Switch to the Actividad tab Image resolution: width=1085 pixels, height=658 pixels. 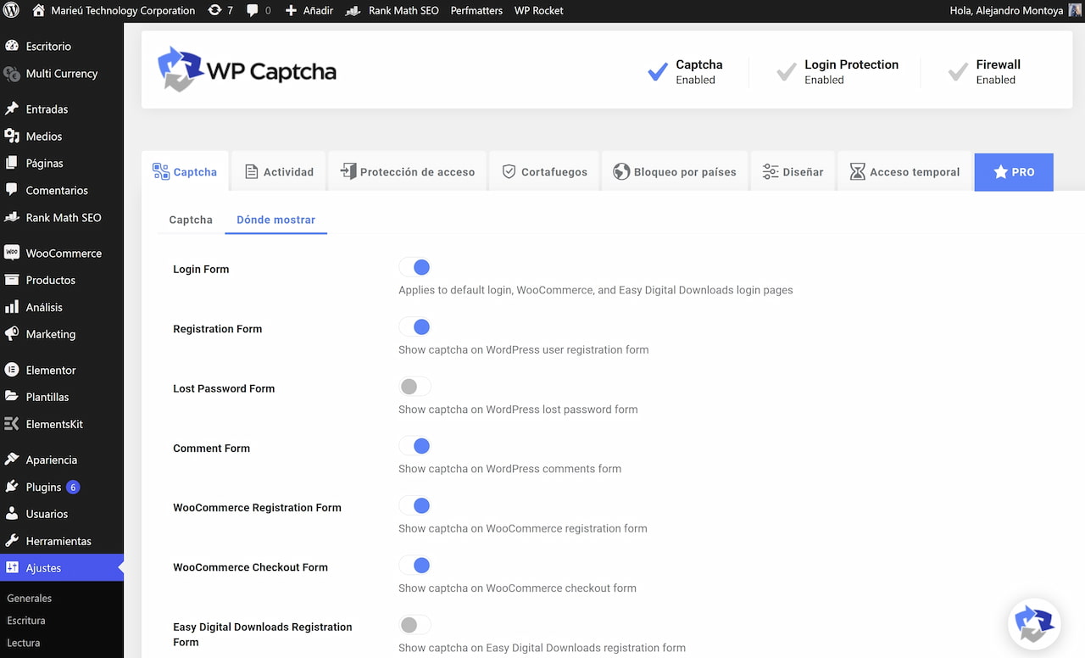click(278, 171)
